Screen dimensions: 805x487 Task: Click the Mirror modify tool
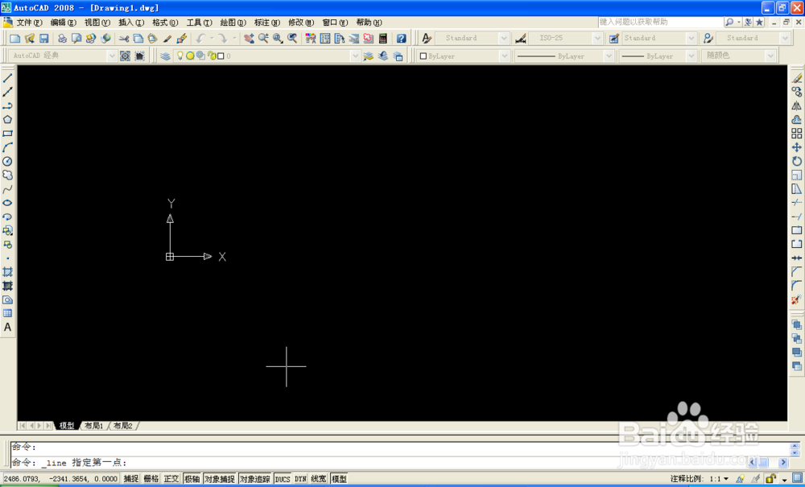tap(796, 105)
